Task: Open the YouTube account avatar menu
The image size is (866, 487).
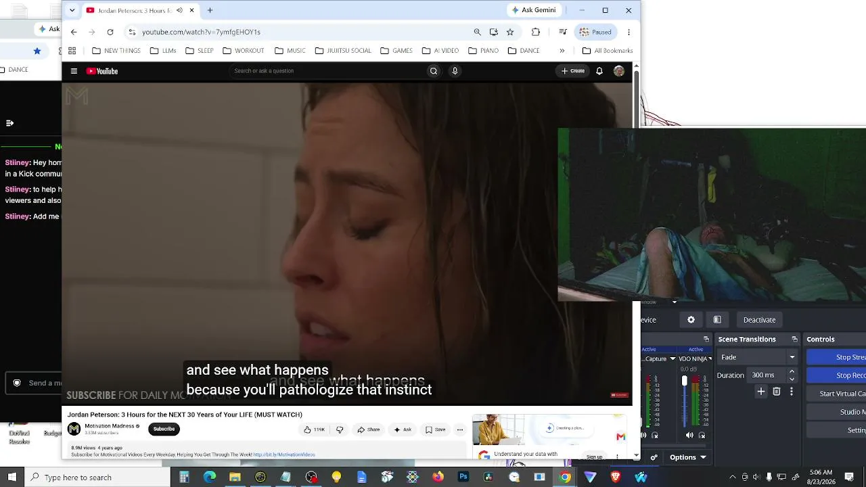Action: tap(619, 71)
